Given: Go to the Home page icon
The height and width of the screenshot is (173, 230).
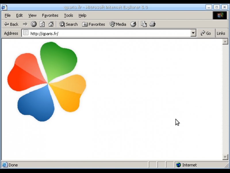Looking at the screenshot, I should coord(51,24).
